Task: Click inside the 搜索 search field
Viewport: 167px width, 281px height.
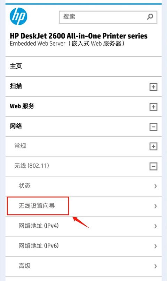Action: click(x=103, y=17)
